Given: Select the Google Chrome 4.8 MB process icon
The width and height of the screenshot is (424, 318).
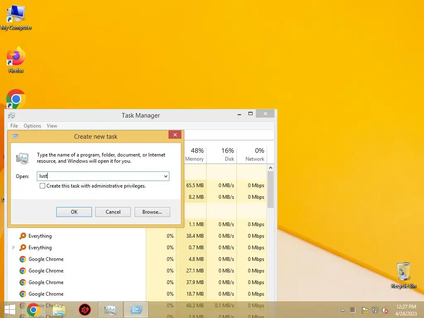Looking at the screenshot, I should pos(23,259).
